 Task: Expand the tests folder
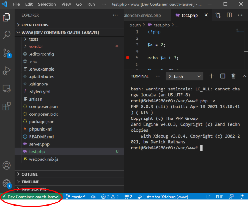click(x=70, y=39)
